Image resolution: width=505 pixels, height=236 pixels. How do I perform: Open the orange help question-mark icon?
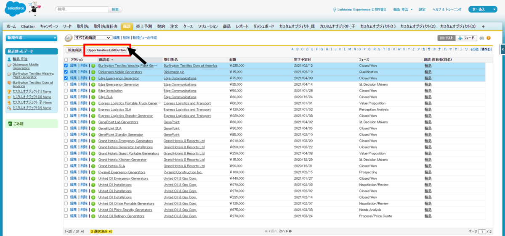point(489,38)
